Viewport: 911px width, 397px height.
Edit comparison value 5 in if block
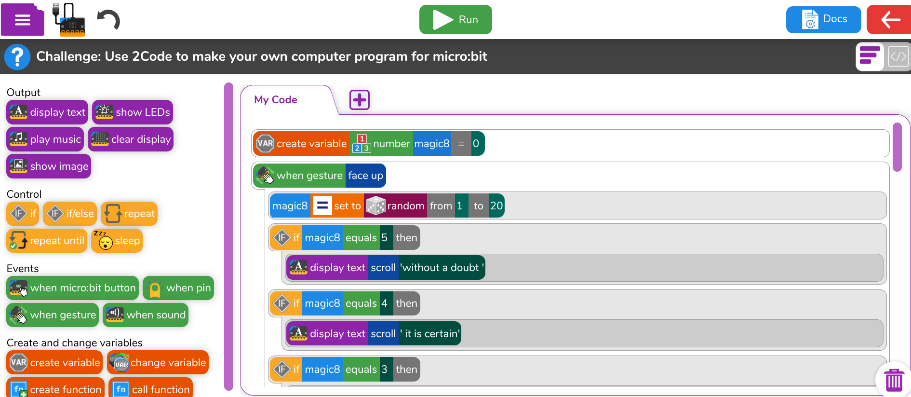point(386,238)
